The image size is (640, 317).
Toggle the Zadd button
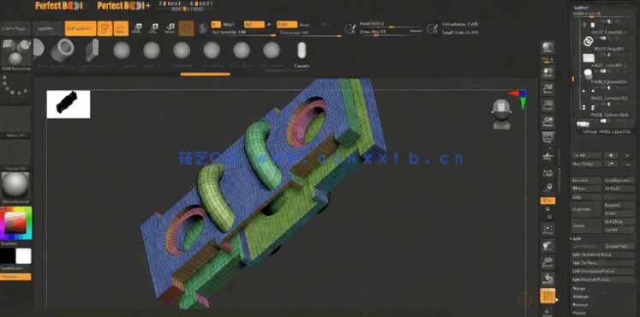click(x=287, y=25)
